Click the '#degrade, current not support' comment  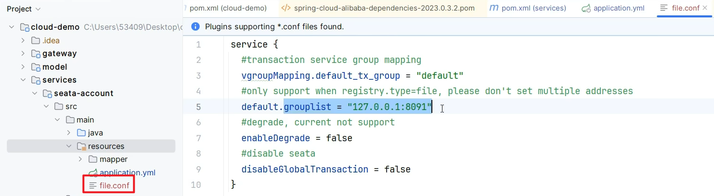tap(318, 122)
